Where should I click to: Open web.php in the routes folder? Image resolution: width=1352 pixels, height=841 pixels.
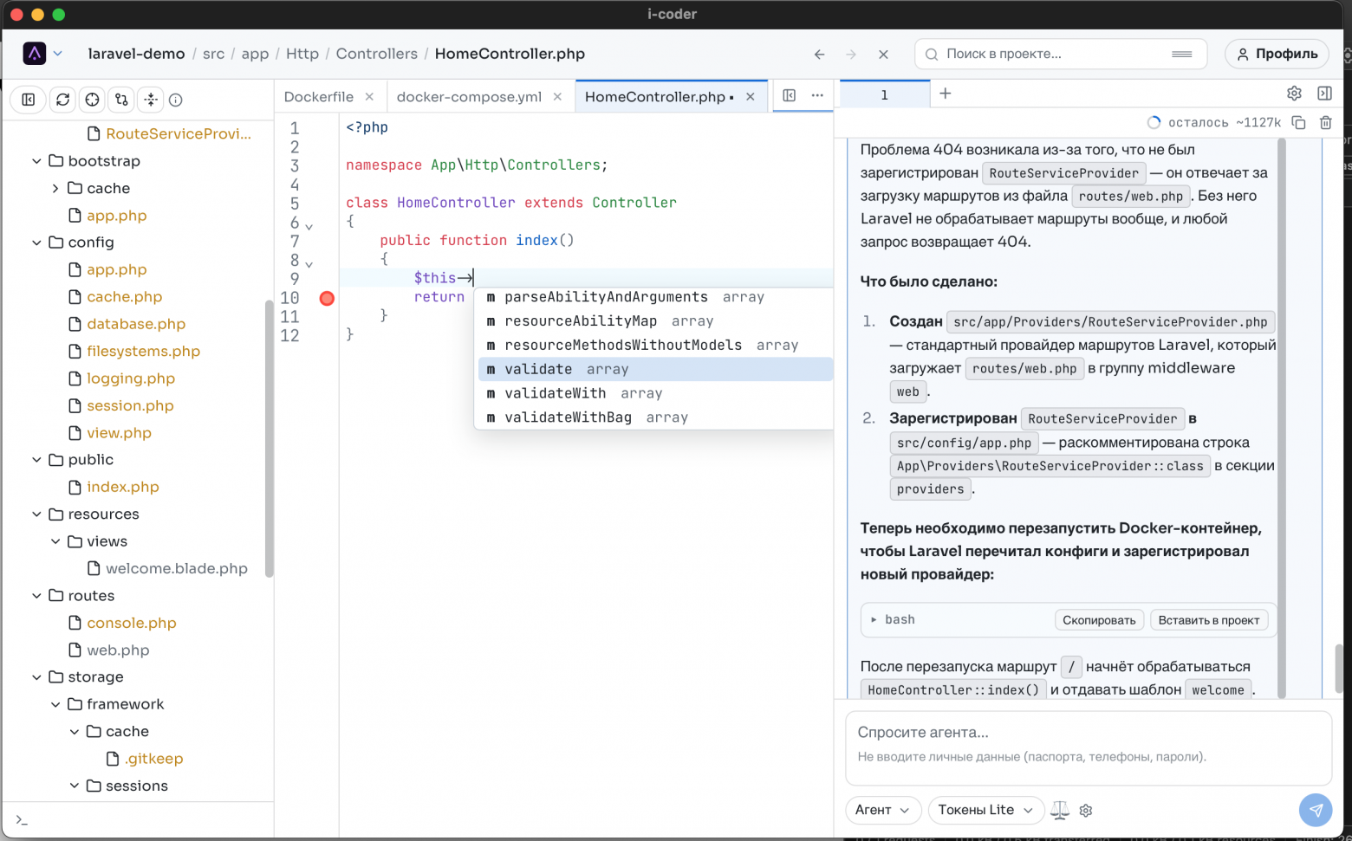118,650
